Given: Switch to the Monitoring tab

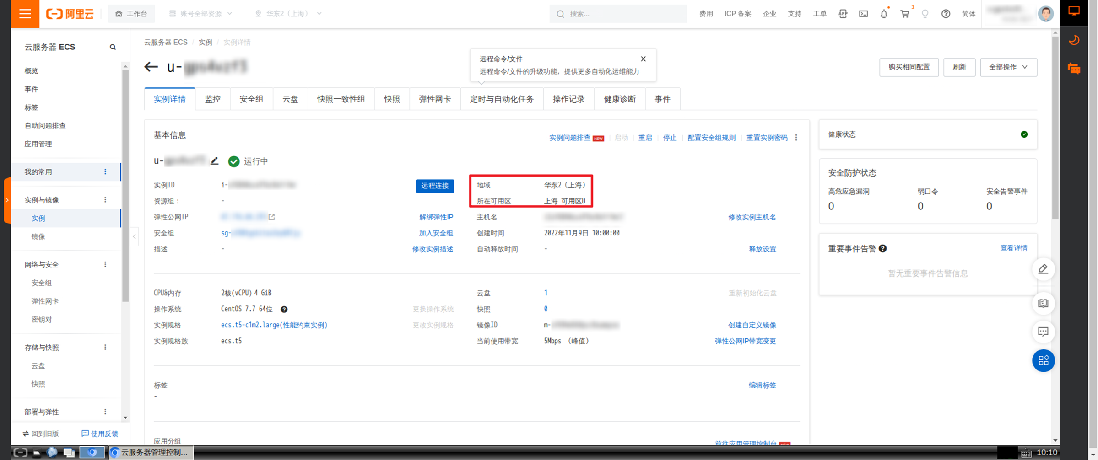Looking at the screenshot, I should [212, 99].
